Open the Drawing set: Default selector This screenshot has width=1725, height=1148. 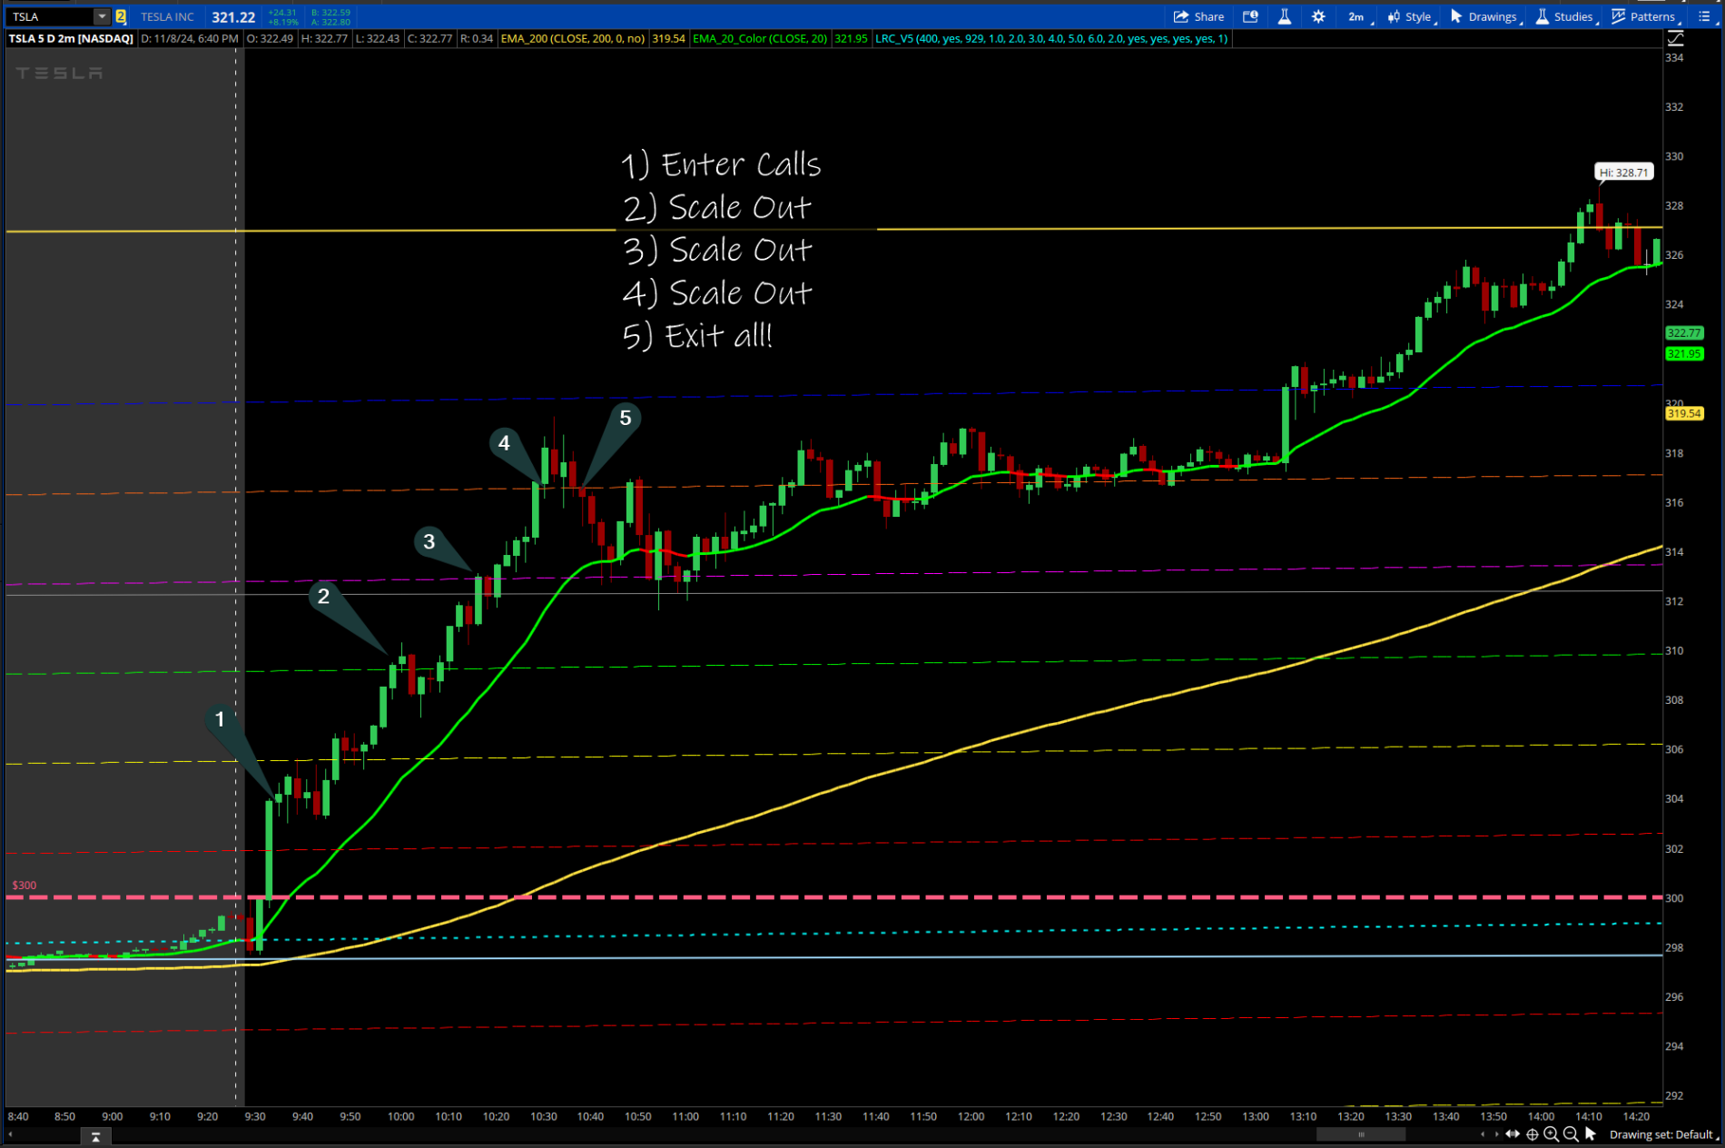click(1662, 1134)
